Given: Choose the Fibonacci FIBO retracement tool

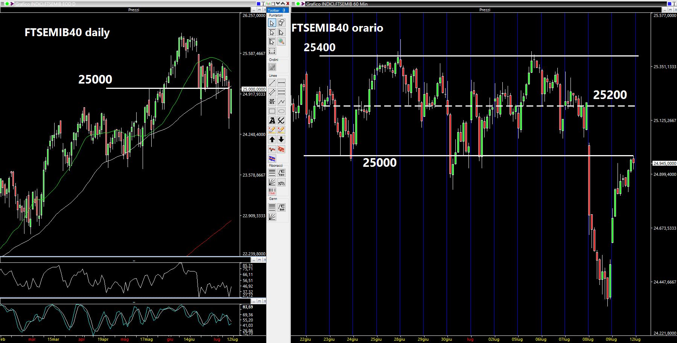Looking at the screenshot, I should 281,173.
